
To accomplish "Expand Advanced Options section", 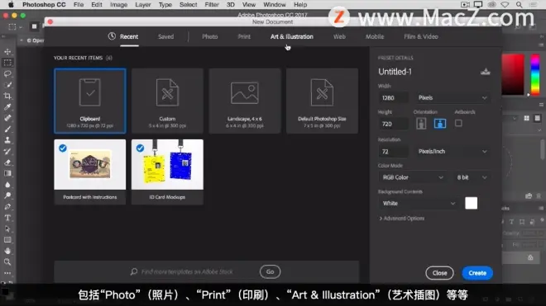I will (x=401, y=219).
